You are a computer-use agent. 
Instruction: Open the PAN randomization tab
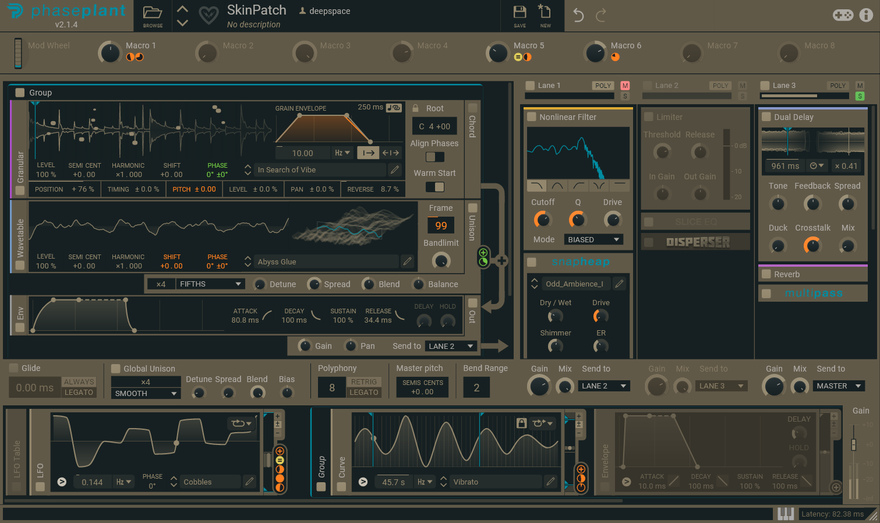coord(312,189)
